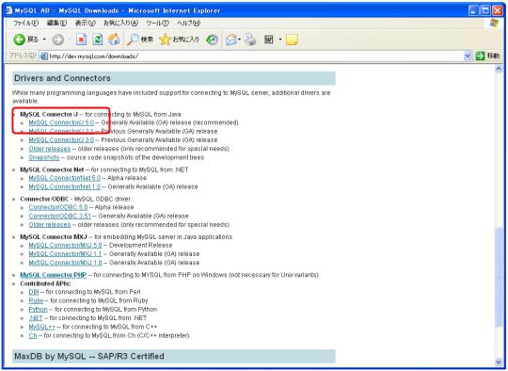The width and height of the screenshot is (508, 371).
Task: Open MySQL Connector/J 3.0 link
Action: pos(61,140)
